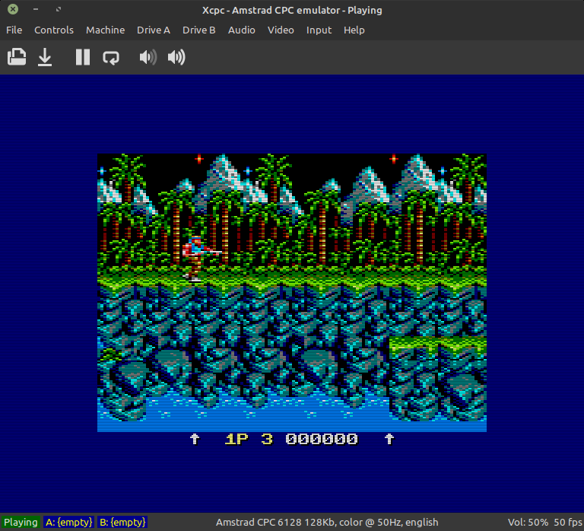Click the 1P 3 lives indicator
This screenshot has height=531, width=584.
click(249, 439)
